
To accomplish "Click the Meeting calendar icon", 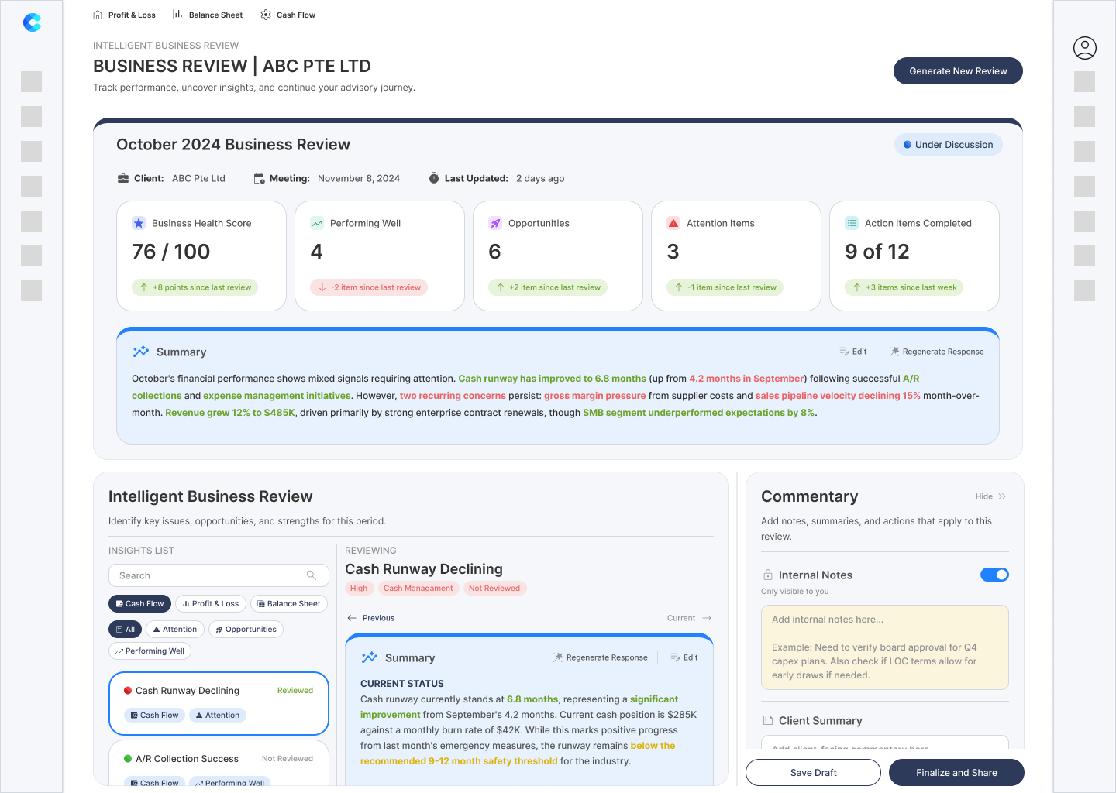I will (260, 178).
